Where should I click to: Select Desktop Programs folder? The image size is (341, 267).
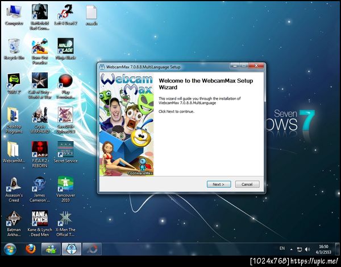click(x=14, y=120)
